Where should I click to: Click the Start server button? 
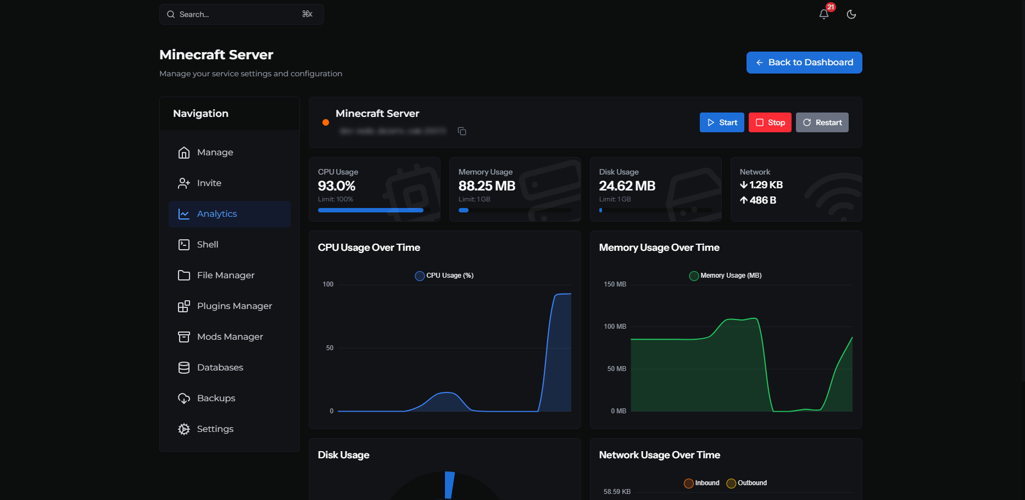click(722, 122)
